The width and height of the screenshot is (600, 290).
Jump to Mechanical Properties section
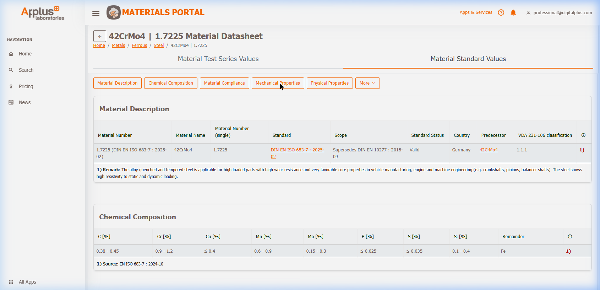pos(278,83)
